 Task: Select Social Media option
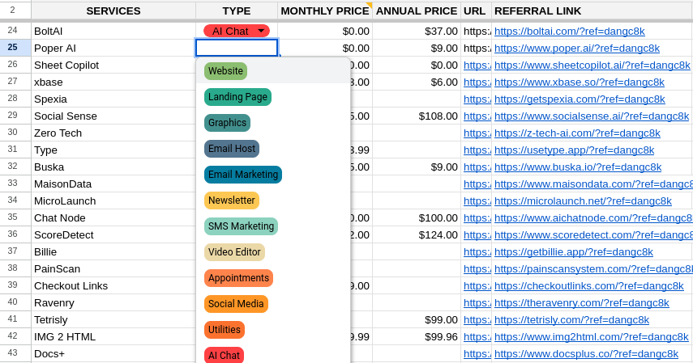tap(236, 304)
